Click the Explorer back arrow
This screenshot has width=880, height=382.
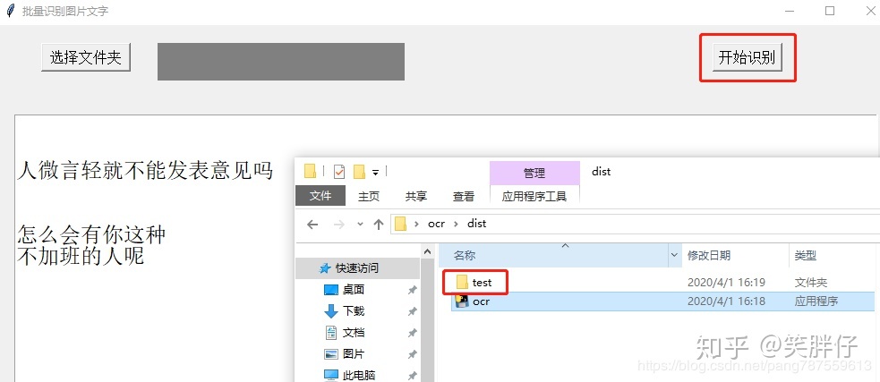click(312, 225)
